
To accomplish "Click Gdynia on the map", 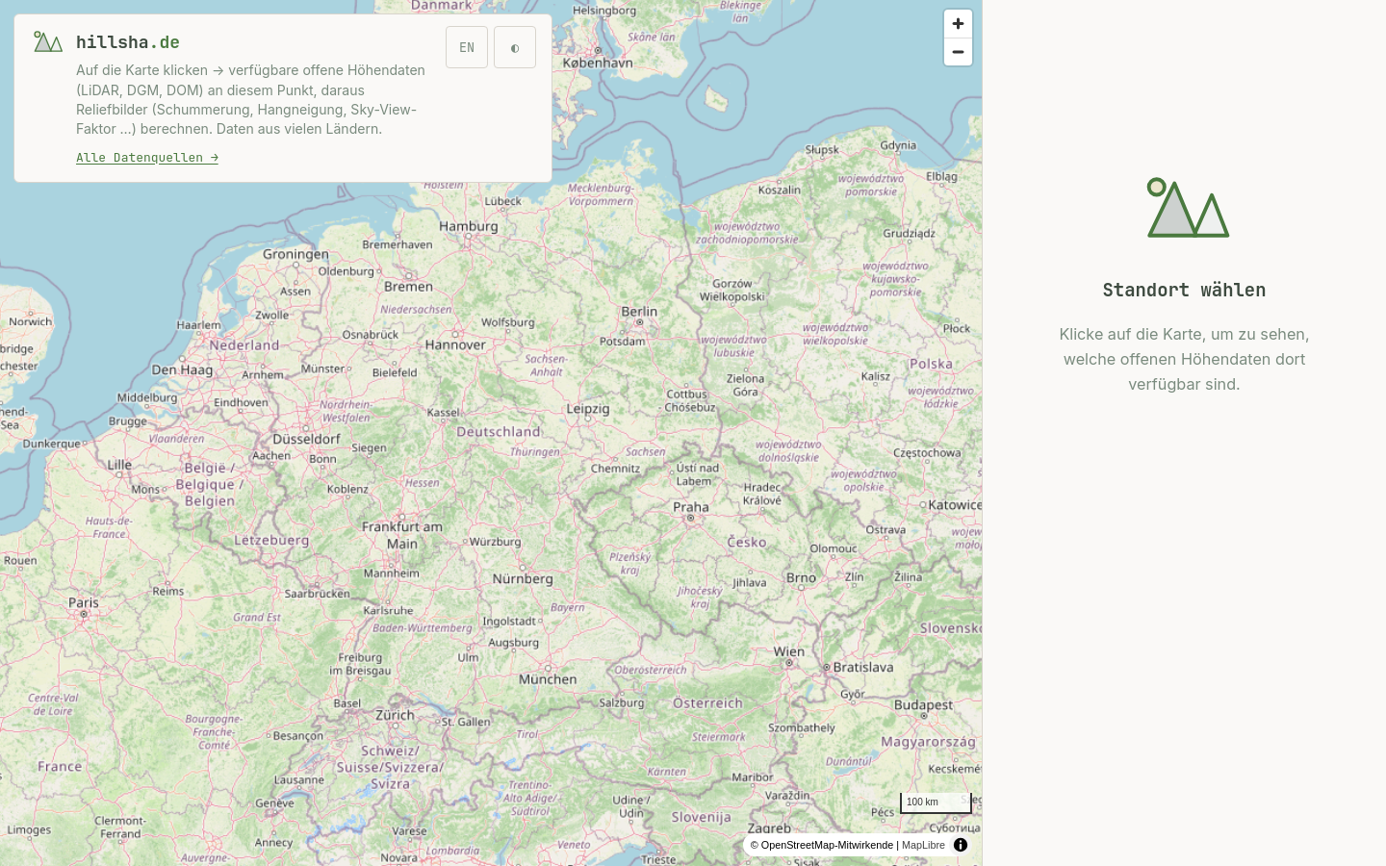I will 898,146.
